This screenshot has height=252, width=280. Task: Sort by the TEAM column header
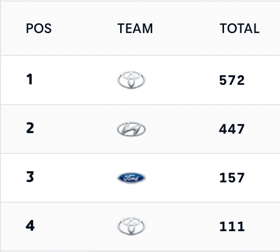(135, 28)
